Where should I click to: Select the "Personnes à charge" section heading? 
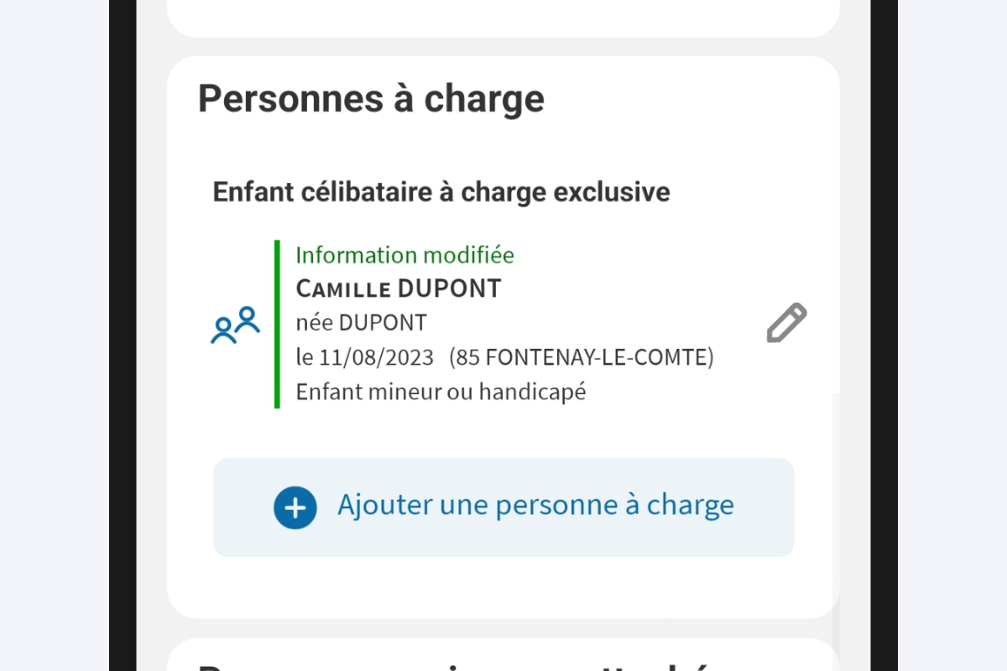tap(371, 99)
